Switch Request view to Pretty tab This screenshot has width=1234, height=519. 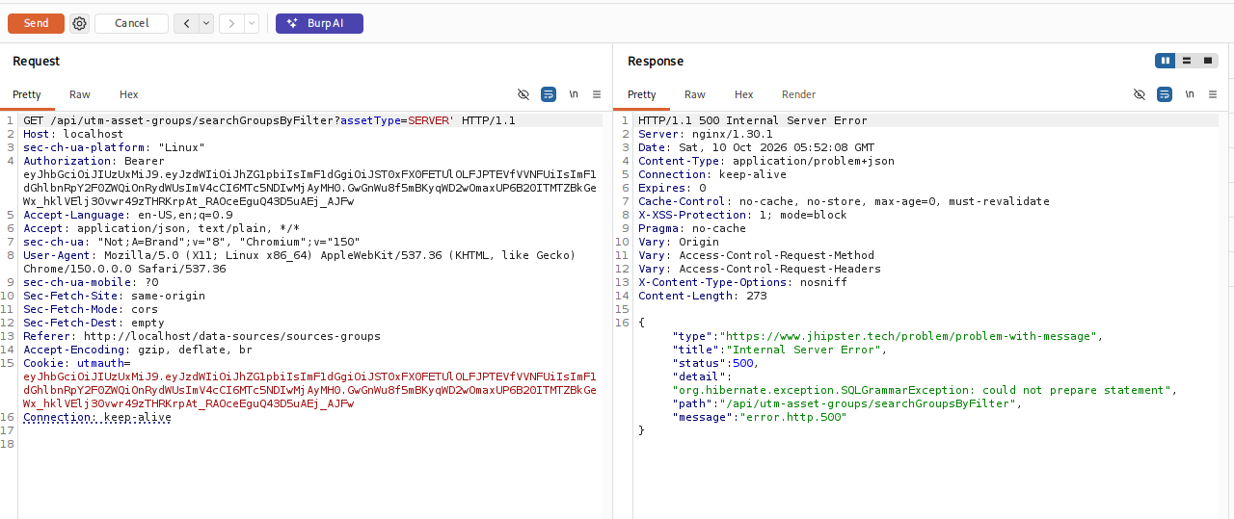coord(27,94)
